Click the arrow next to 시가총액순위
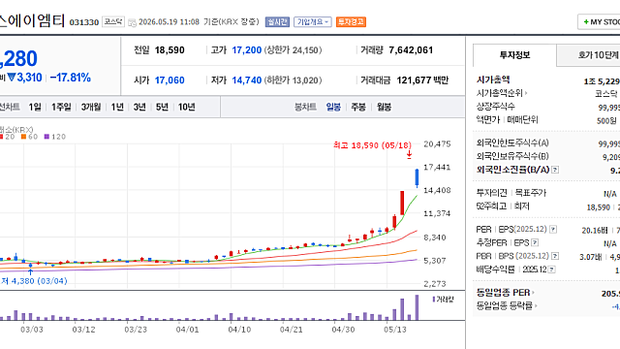This screenshot has height=349, width=620. [x=526, y=93]
